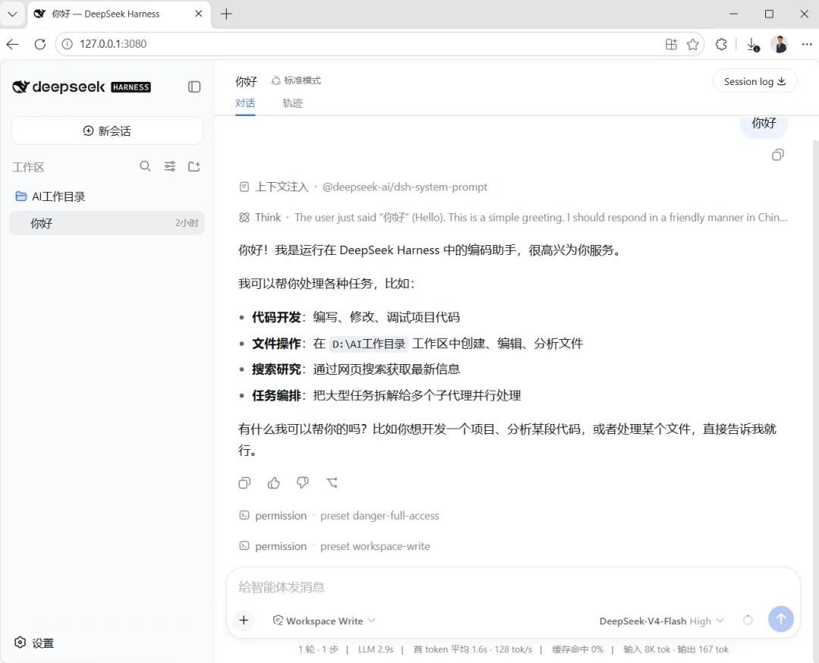
Task: Switch to the 轨迹 tab
Action: click(x=293, y=103)
